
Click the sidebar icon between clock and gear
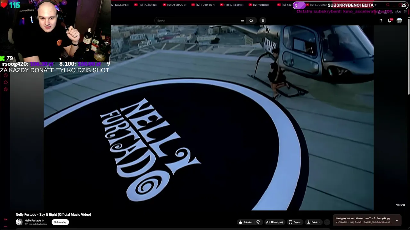5,82
